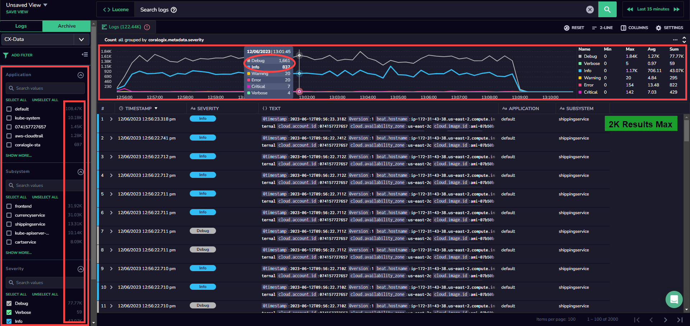Screen dimensions: 690x326
Task: Toggle 2-LINE view mode
Action: (x=602, y=28)
